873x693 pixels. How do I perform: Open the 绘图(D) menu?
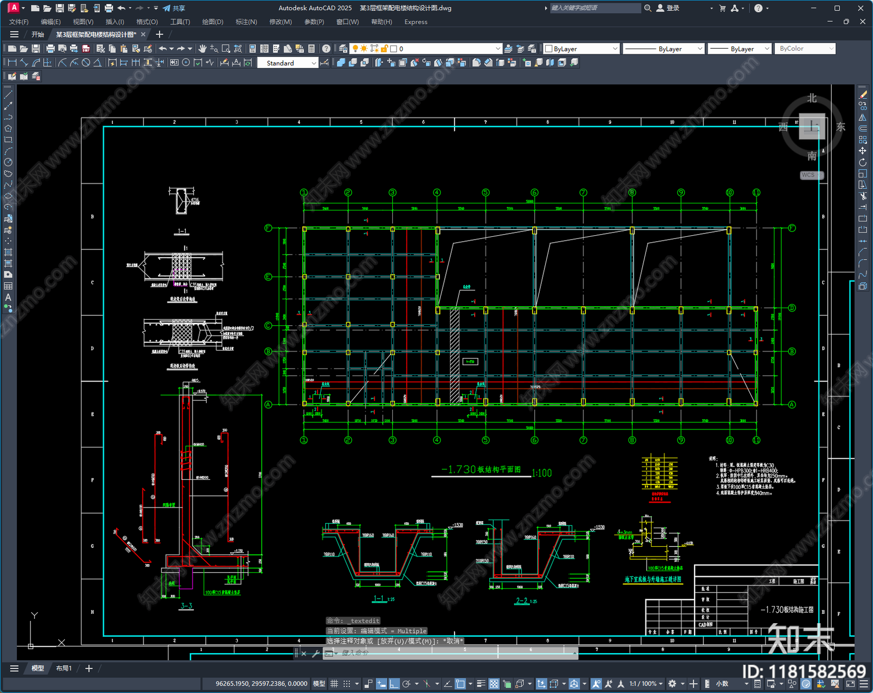pyautogui.click(x=213, y=22)
